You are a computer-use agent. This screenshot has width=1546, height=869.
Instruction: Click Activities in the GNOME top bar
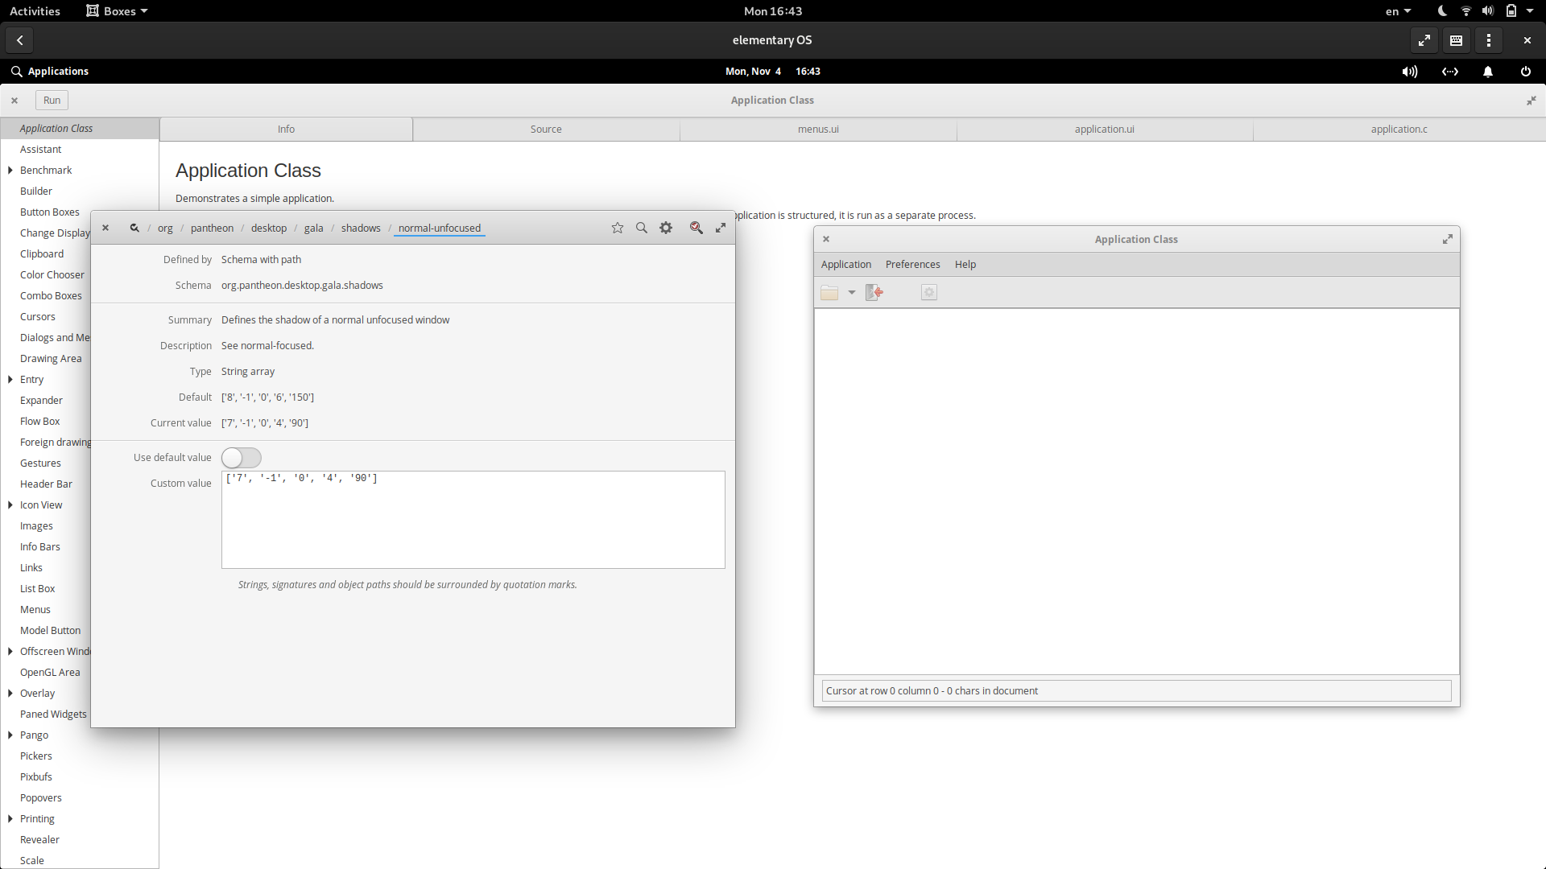click(x=35, y=11)
